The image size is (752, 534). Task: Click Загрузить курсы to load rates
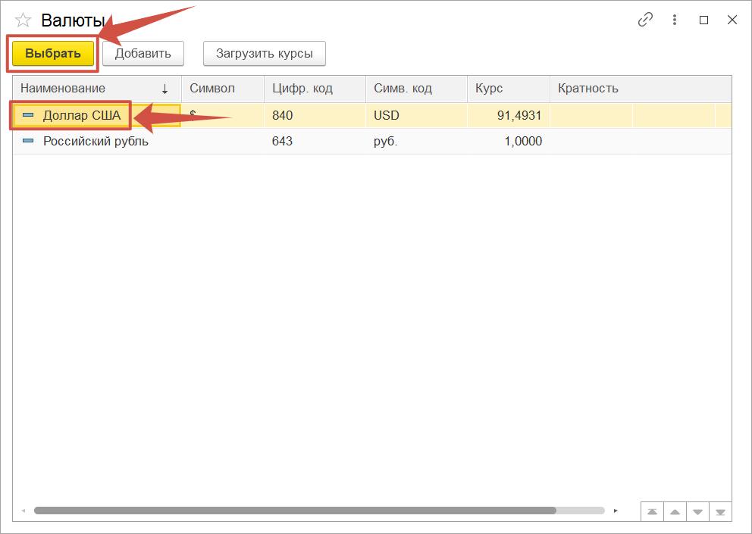click(x=264, y=54)
